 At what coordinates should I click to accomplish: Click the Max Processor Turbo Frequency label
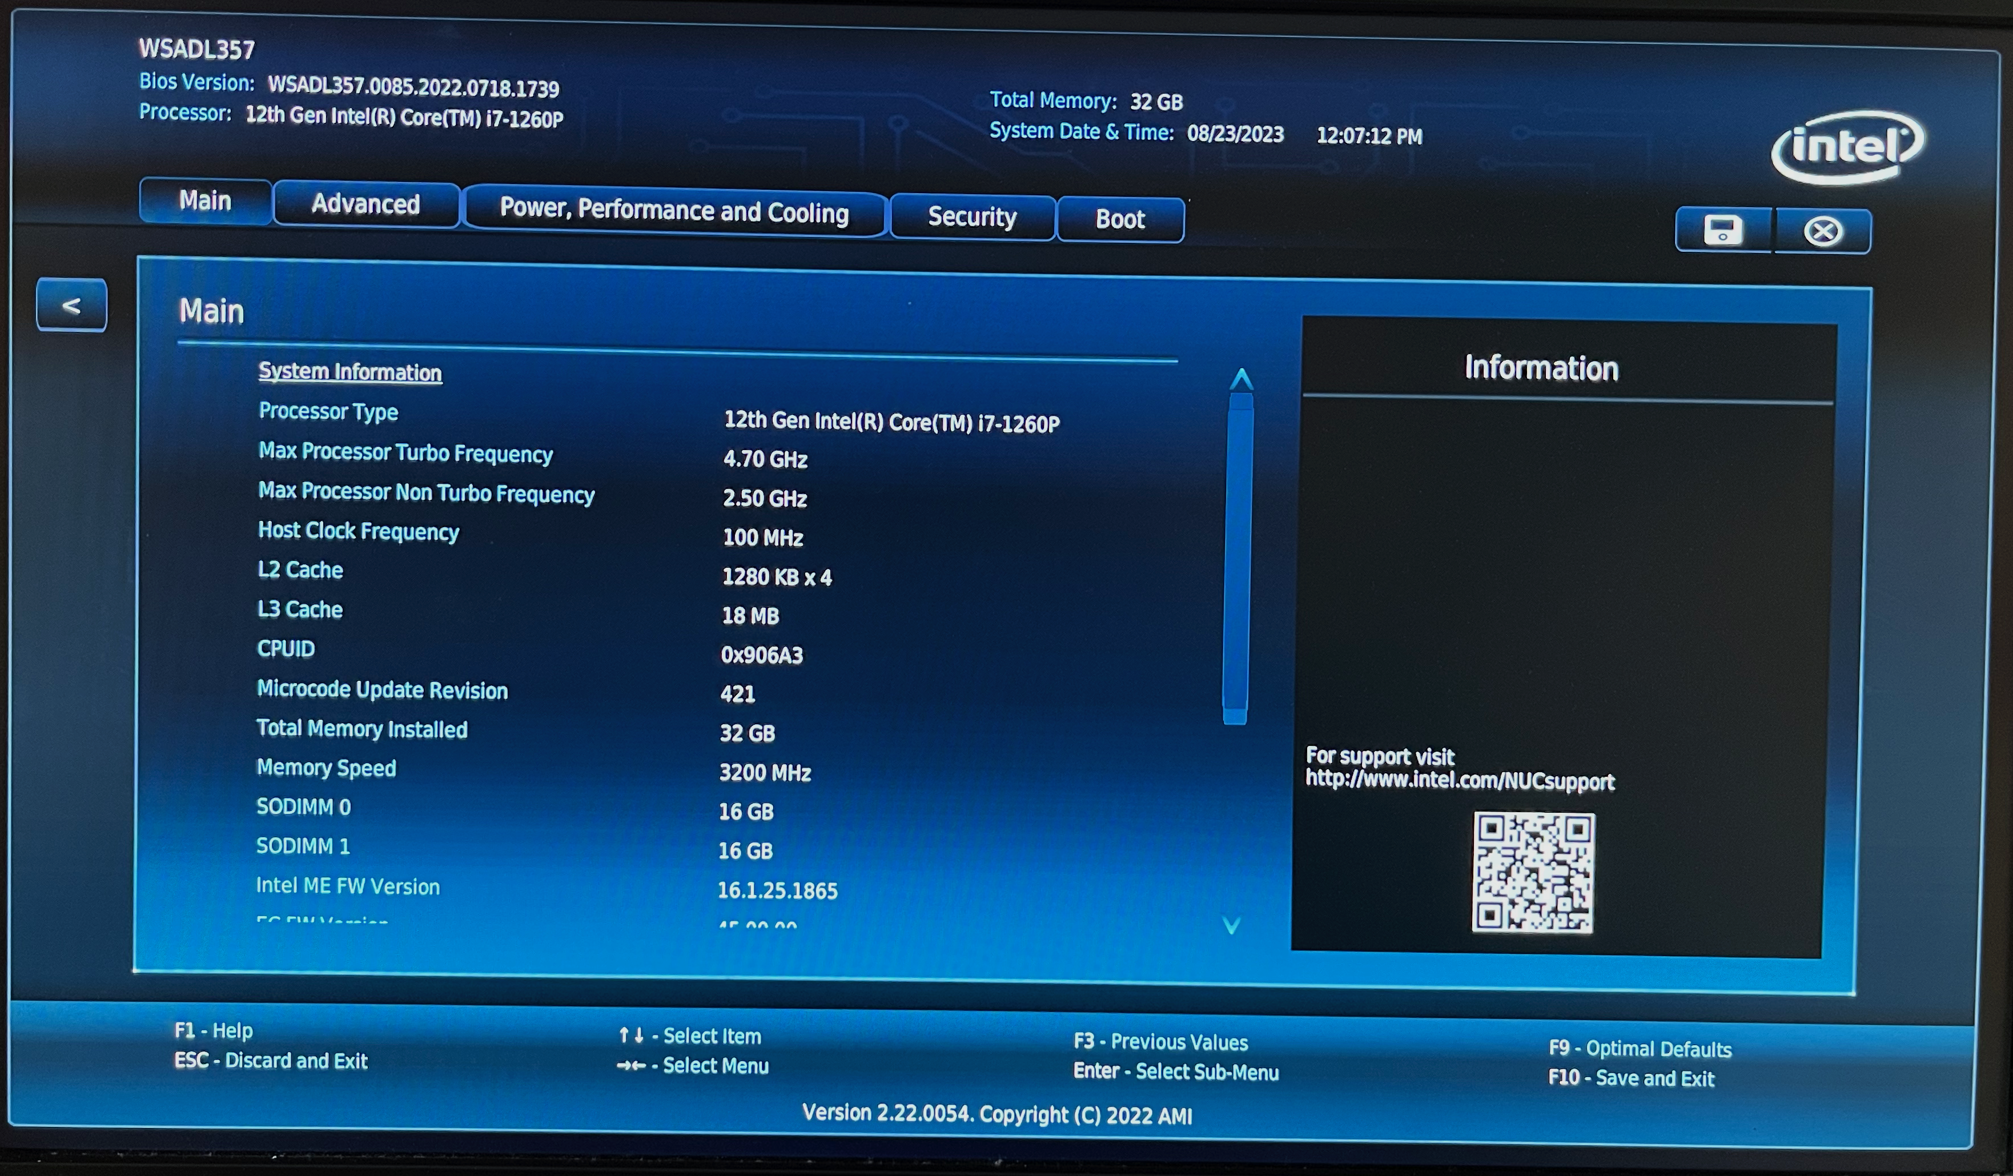(405, 452)
